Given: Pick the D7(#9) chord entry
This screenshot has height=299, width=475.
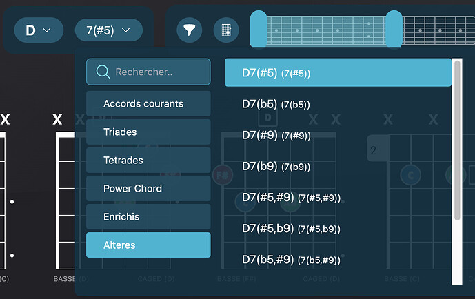Looking at the screenshot, I should click(338, 135).
